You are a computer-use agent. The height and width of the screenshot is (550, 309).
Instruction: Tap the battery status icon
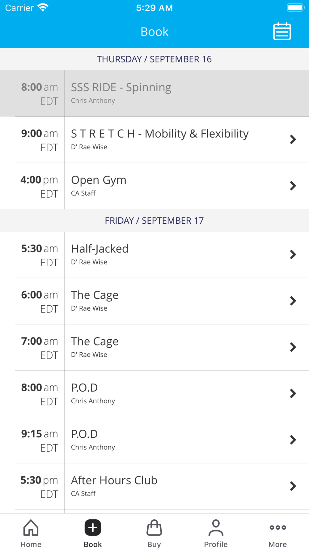295,8
